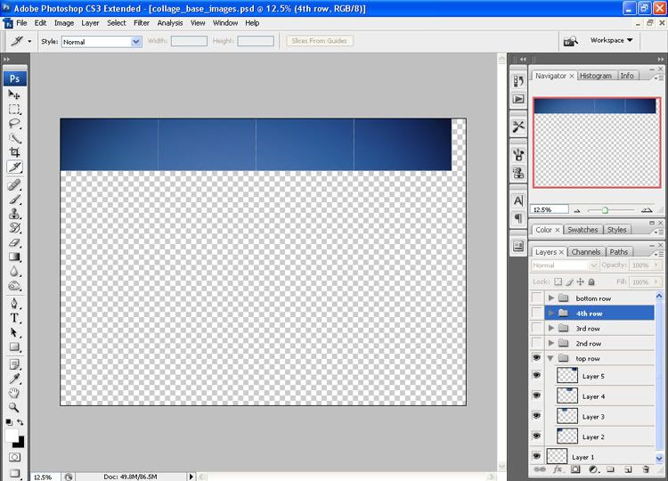The width and height of the screenshot is (668, 481).
Task: Select the Clone Stamp tool
Action: pyautogui.click(x=14, y=214)
